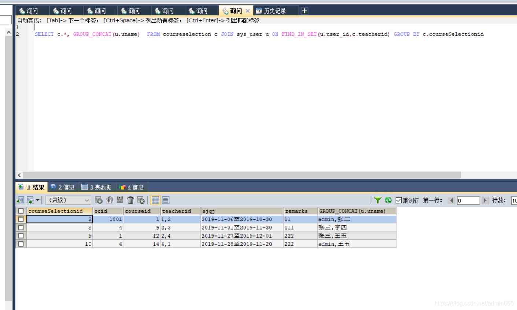The image size is (517, 310).
Task: Select the cell admin,张三
Action: 357,219
